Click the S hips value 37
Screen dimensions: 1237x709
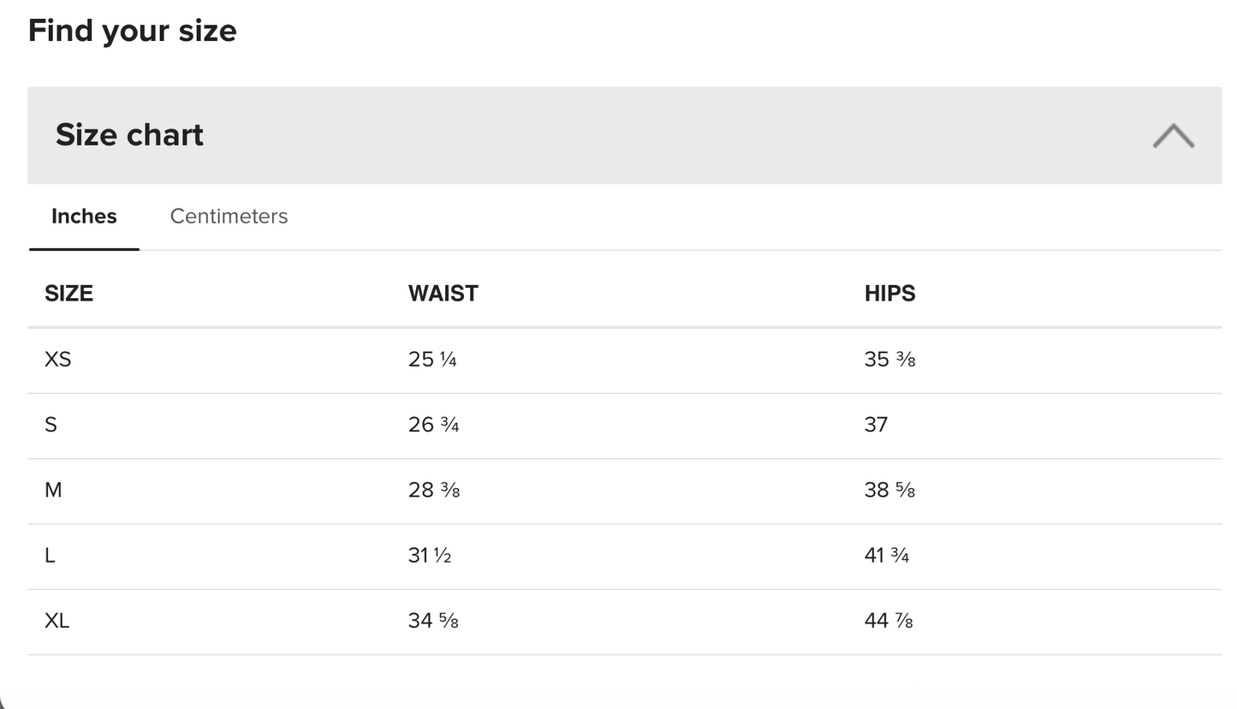[x=876, y=424]
